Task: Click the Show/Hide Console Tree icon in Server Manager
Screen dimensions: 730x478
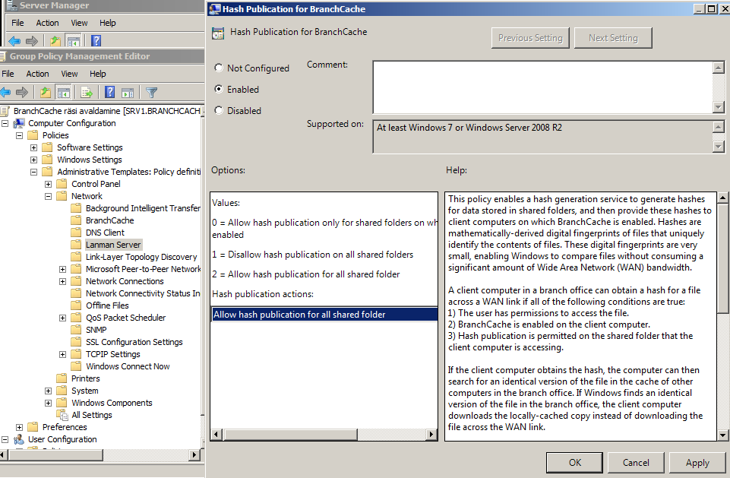Action: coord(74,41)
